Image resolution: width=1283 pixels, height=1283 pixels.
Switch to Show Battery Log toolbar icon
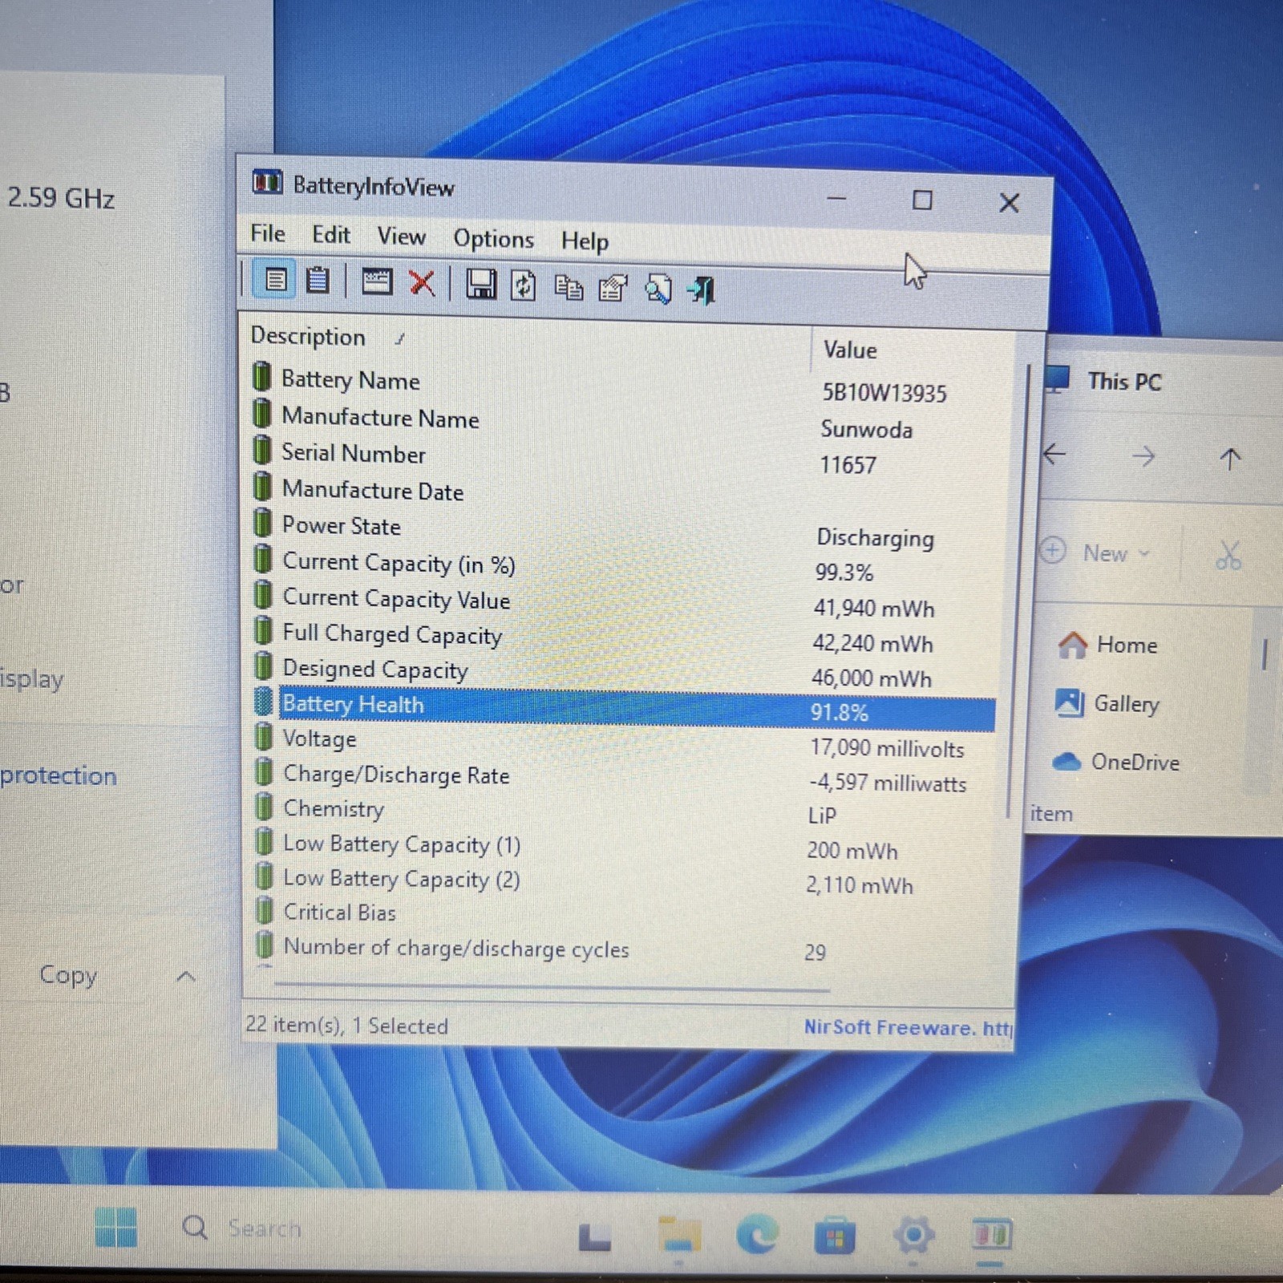pyautogui.click(x=318, y=281)
